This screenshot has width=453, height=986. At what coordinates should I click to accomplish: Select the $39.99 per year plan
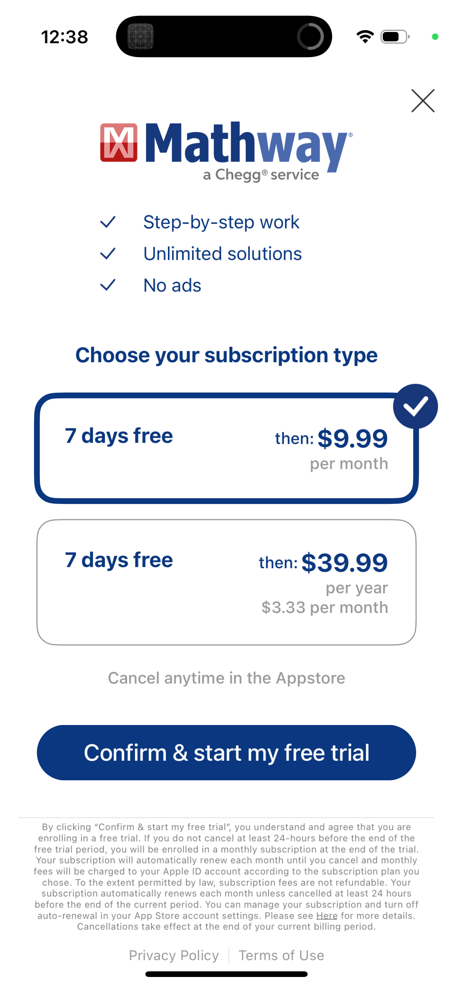[226, 582]
